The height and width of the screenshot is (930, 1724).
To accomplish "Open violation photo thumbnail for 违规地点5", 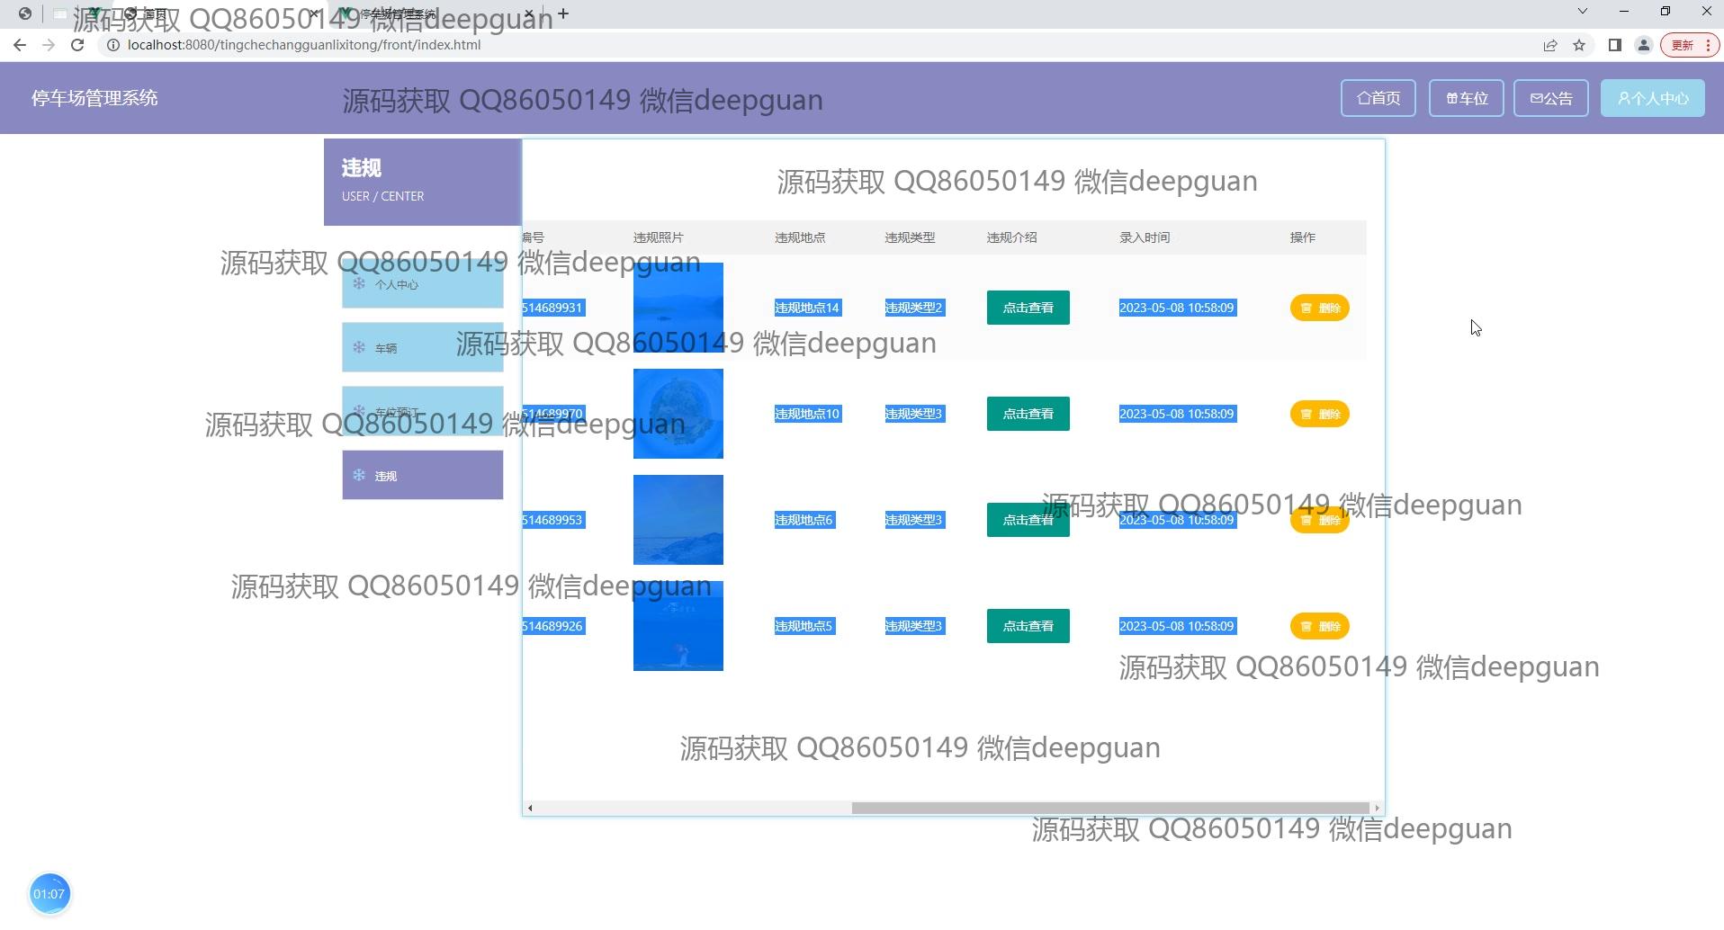I will coord(678,626).
